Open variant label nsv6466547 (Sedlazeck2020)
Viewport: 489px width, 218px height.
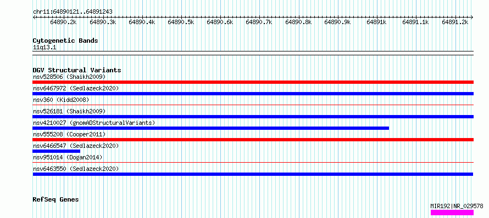pos(76,146)
